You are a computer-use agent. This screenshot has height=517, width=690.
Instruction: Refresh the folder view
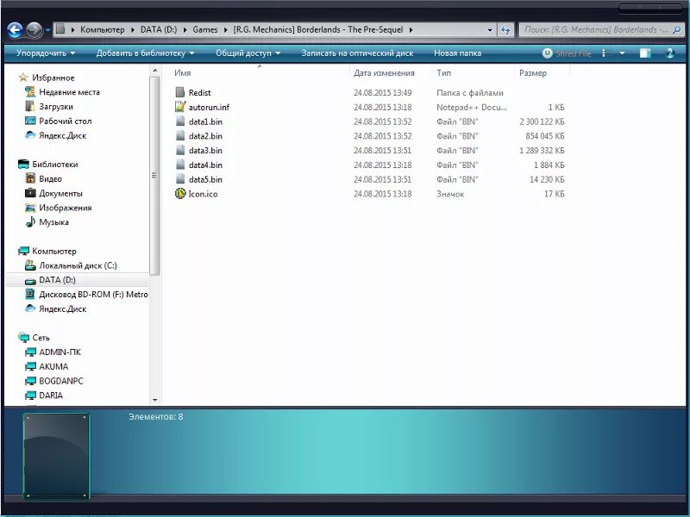[505, 30]
